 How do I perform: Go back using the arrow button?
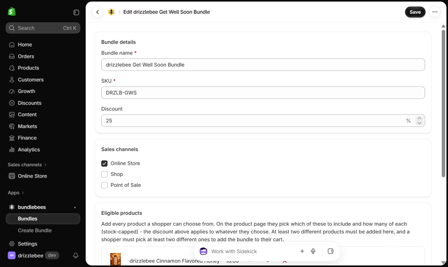pos(97,12)
